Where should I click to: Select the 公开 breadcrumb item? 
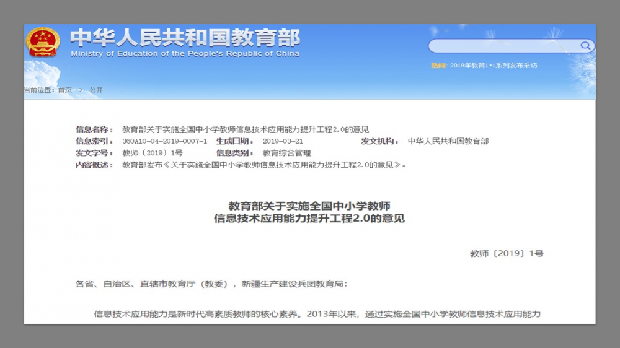(96, 90)
